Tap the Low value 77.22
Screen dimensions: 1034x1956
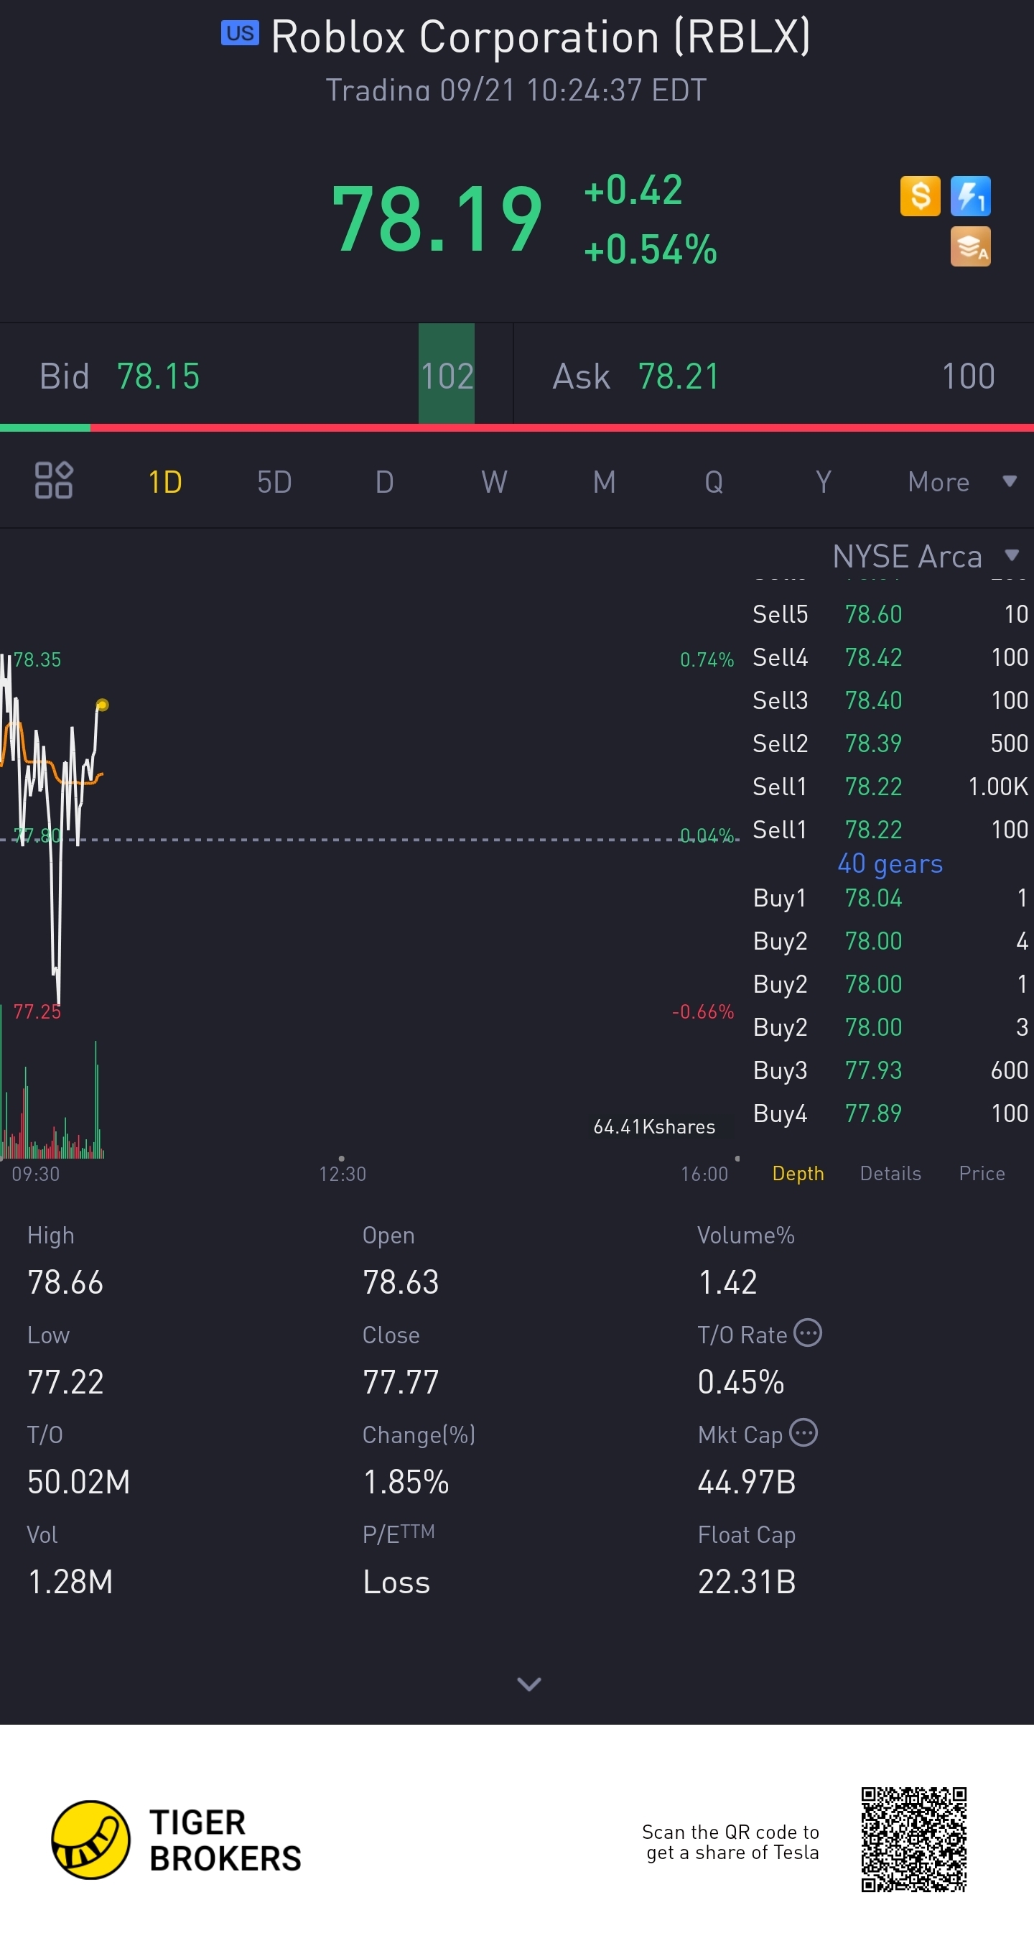click(x=65, y=1382)
